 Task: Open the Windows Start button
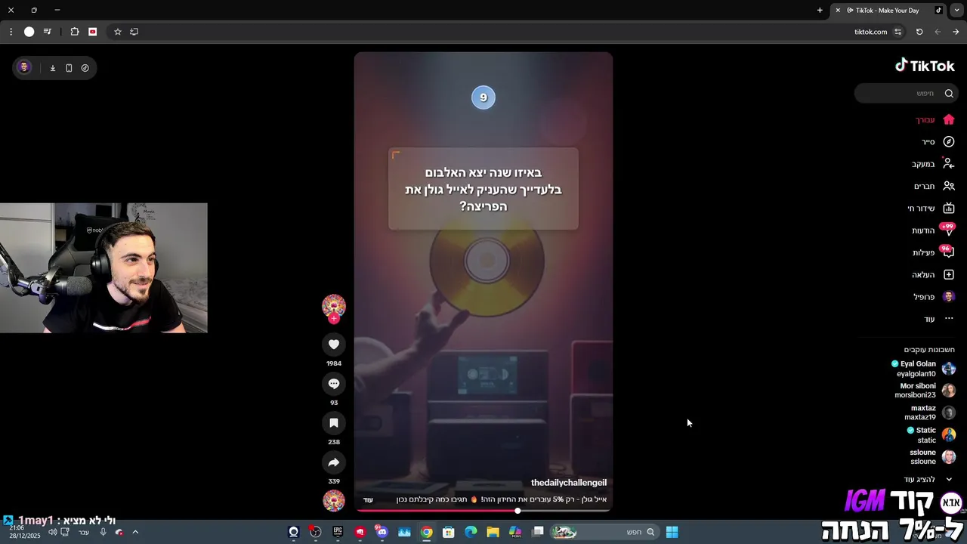(672, 532)
